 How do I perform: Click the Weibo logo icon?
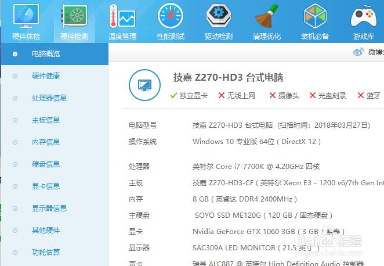coord(358,52)
